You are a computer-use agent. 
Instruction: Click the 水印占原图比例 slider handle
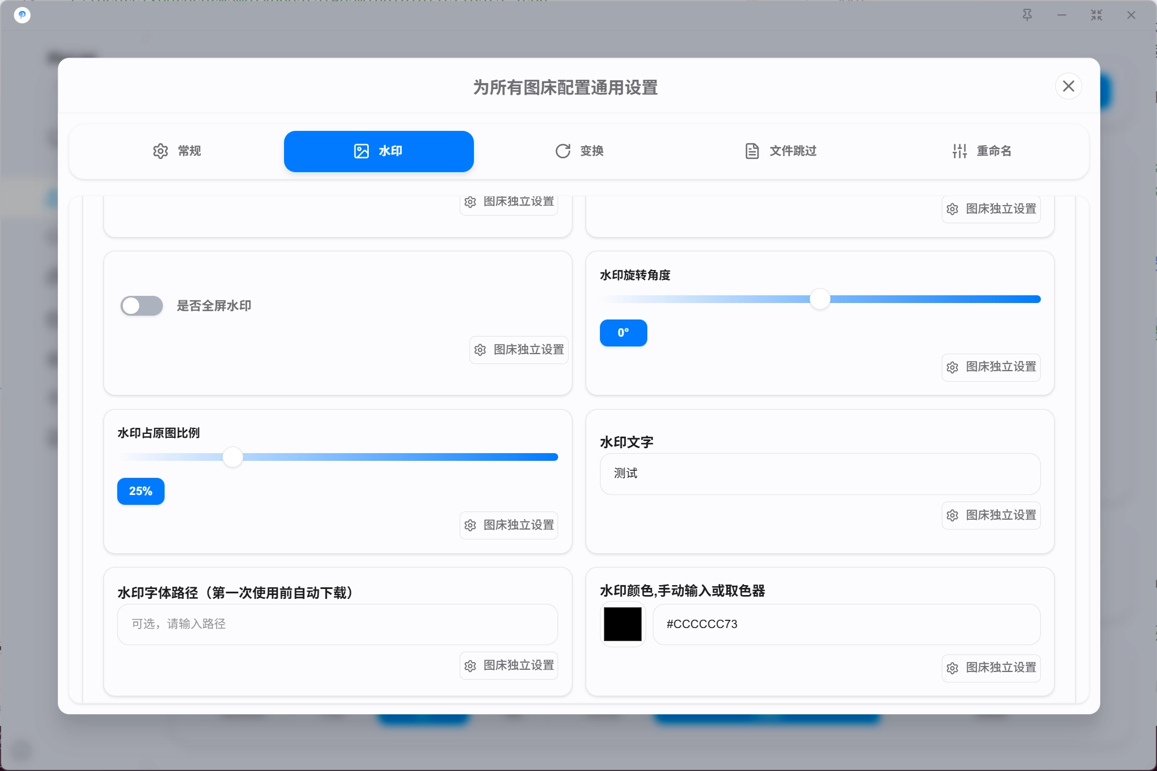click(233, 457)
